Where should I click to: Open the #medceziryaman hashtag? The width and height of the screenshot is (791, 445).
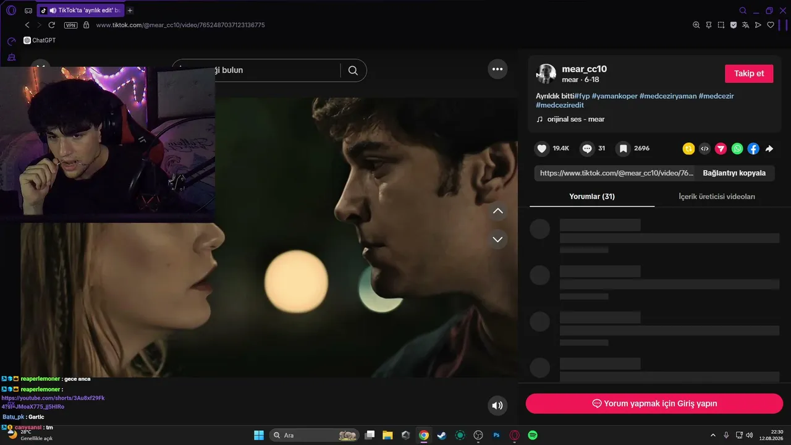(x=668, y=96)
